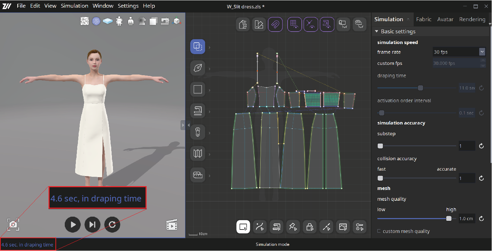Select the pin selection tool
Image resolution: width=492 pixels, height=251 pixels.
point(293,227)
